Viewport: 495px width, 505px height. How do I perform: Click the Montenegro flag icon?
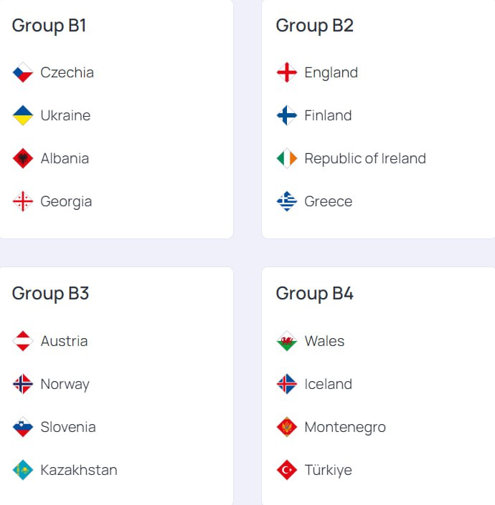click(x=287, y=427)
